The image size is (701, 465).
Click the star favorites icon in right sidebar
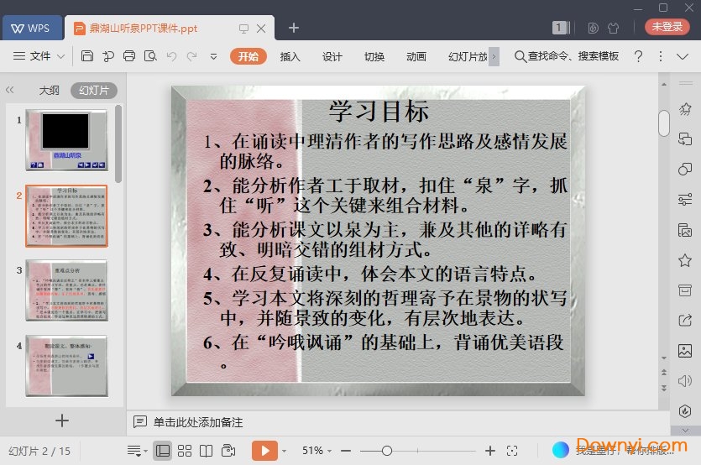click(x=685, y=260)
